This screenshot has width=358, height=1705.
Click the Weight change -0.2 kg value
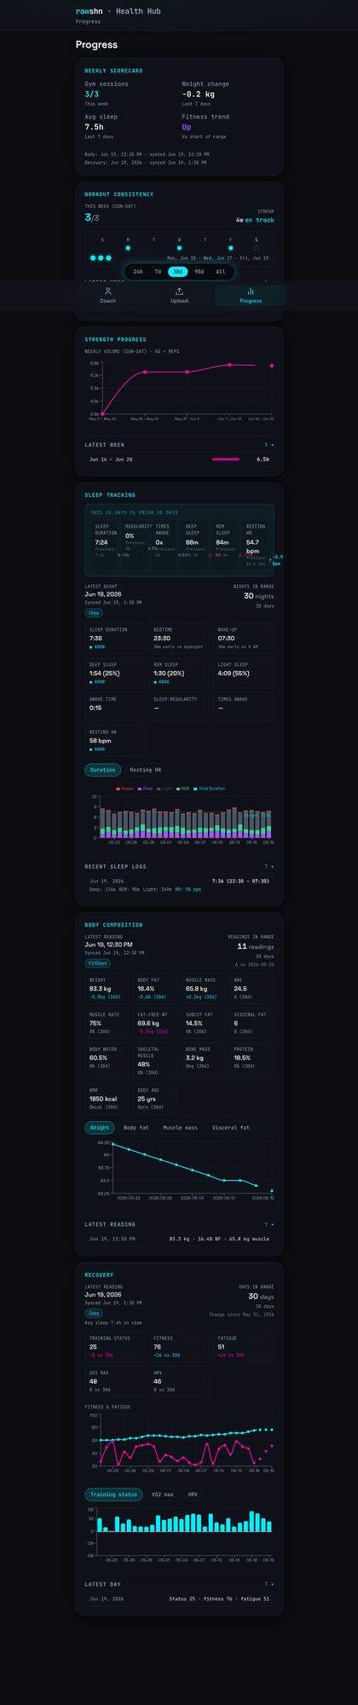[x=198, y=94]
